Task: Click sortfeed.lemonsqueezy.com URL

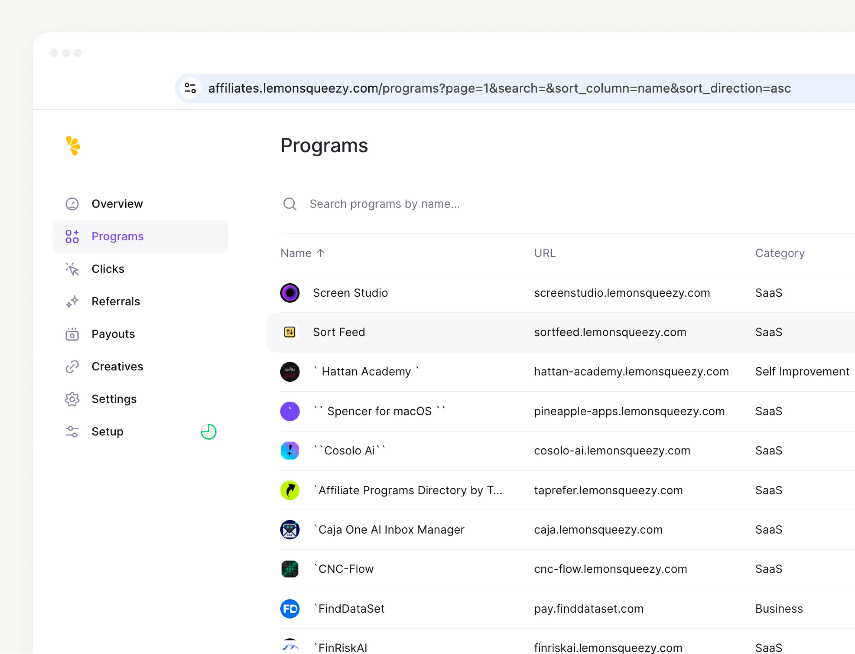Action: coord(610,332)
